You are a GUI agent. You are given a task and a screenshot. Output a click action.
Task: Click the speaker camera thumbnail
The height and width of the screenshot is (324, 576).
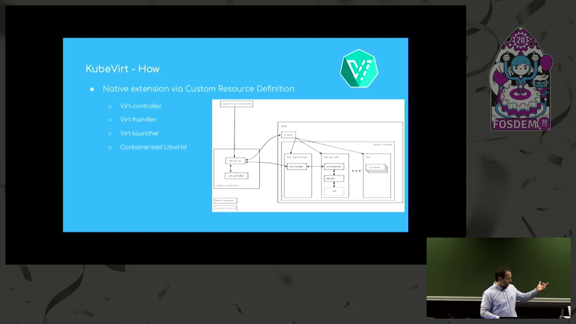[x=498, y=278]
